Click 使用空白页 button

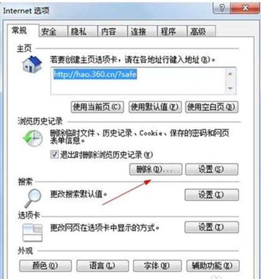(211, 107)
